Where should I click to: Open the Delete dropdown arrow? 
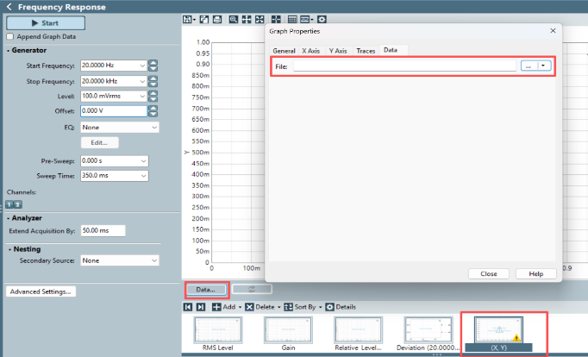click(279, 307)
